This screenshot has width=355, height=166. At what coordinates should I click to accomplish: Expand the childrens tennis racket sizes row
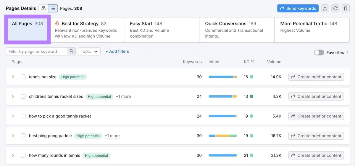click(13, 96)
